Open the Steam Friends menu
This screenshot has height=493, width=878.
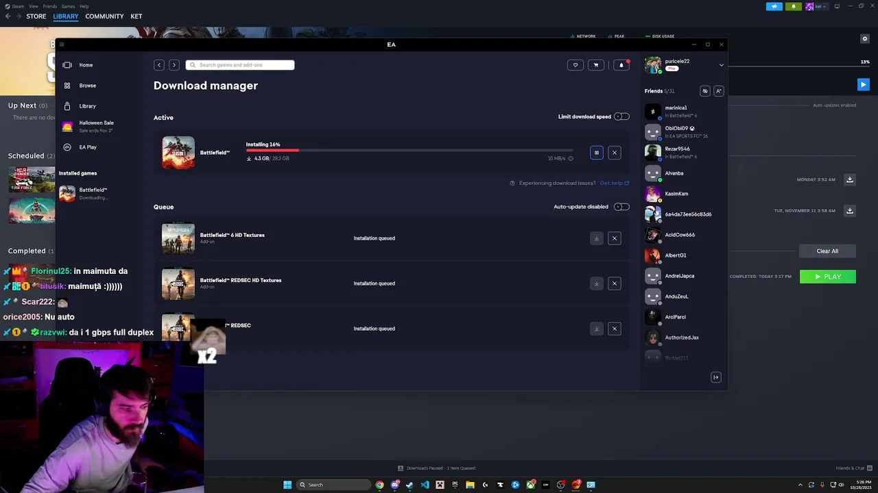point(50,6)
